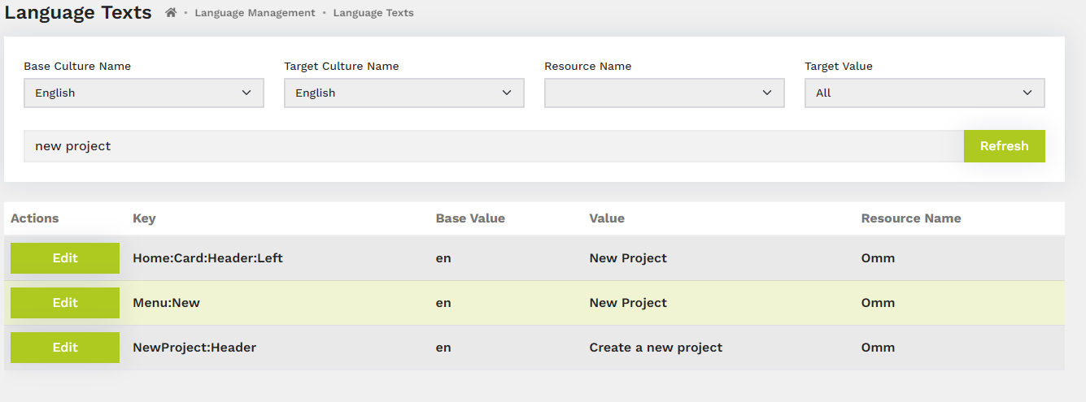Open the Target Value dropdown showing All
This screenshot has height=402, width=1086.
point(925,93)
